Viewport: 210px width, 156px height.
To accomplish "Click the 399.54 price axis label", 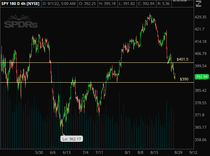I will pos(200,66).
